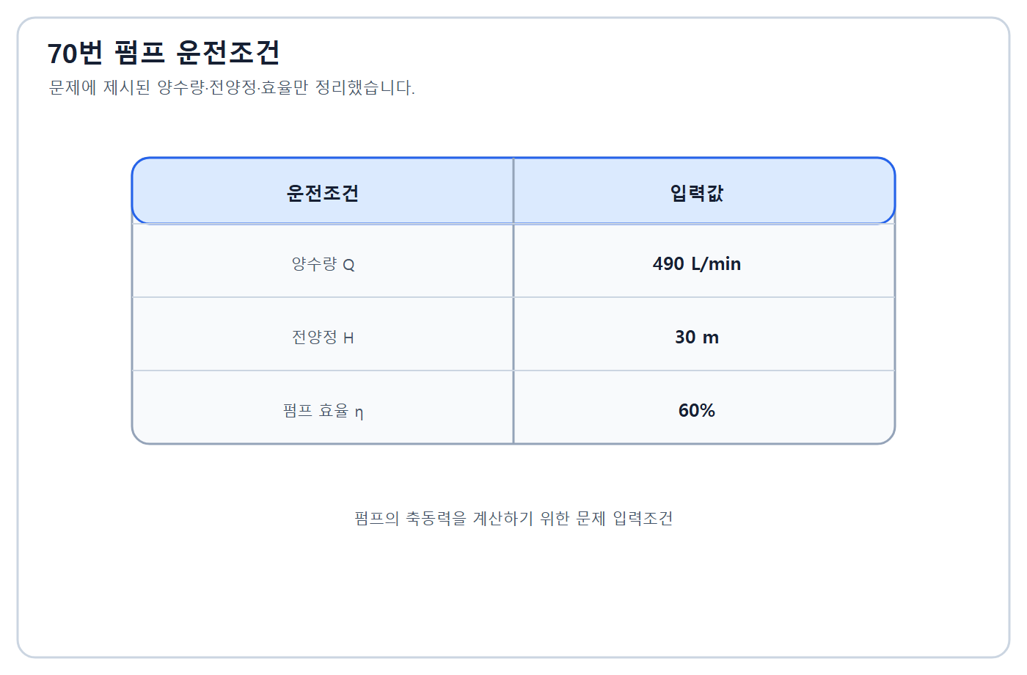Click the H symbol after 전양정
The height and width of the screenshot is (675, 1027).
click(348, 338)
